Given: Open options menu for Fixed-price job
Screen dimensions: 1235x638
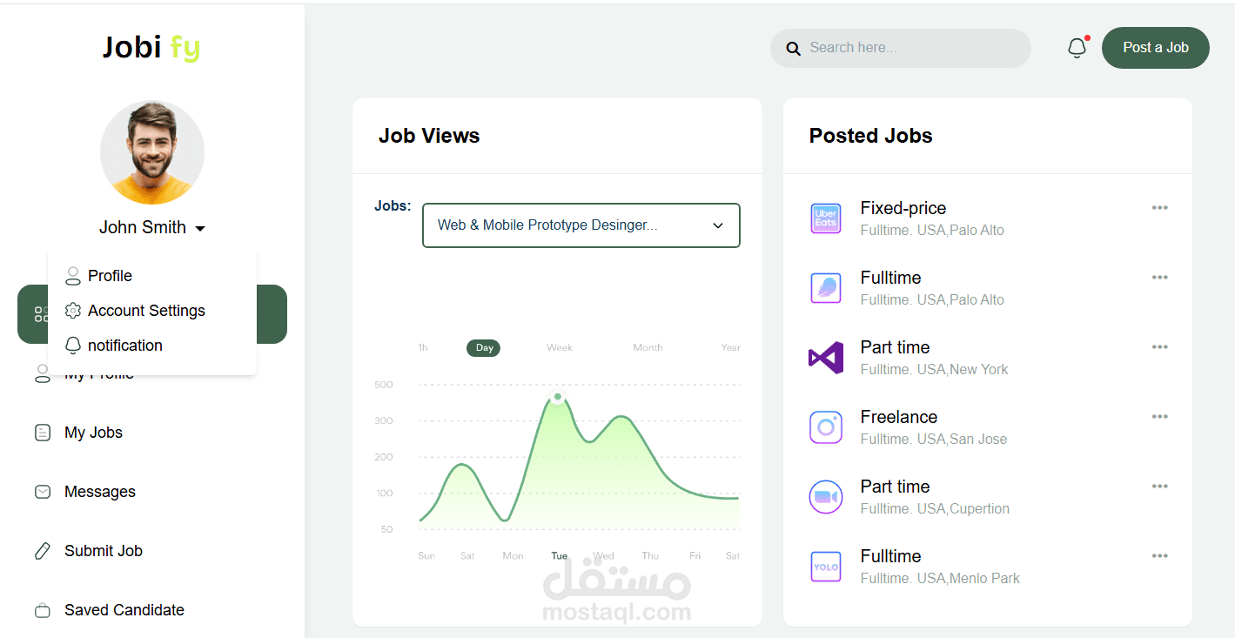Looking at the screenshot, I should (x=1159, y=208).
